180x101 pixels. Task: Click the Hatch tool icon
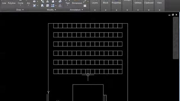tap(34, 6)
